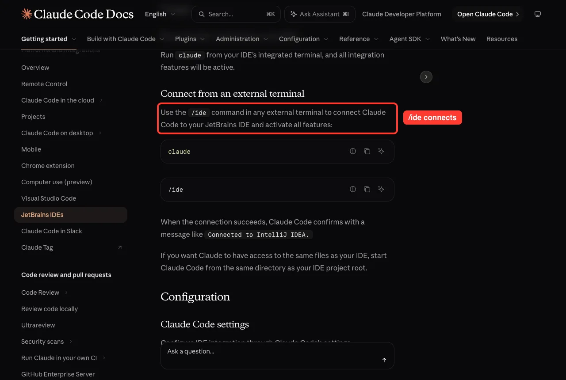
Task: Ask AI to explain the /ide code block
Action: click(381, 189)
